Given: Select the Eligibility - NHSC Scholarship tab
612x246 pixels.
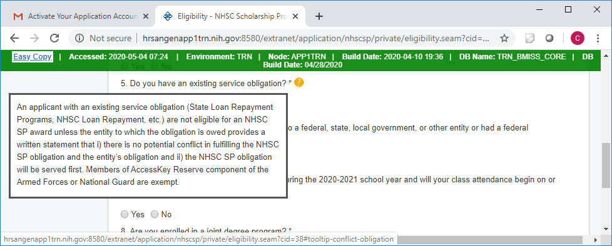Looking at the screenshot, I should [230, 16].
